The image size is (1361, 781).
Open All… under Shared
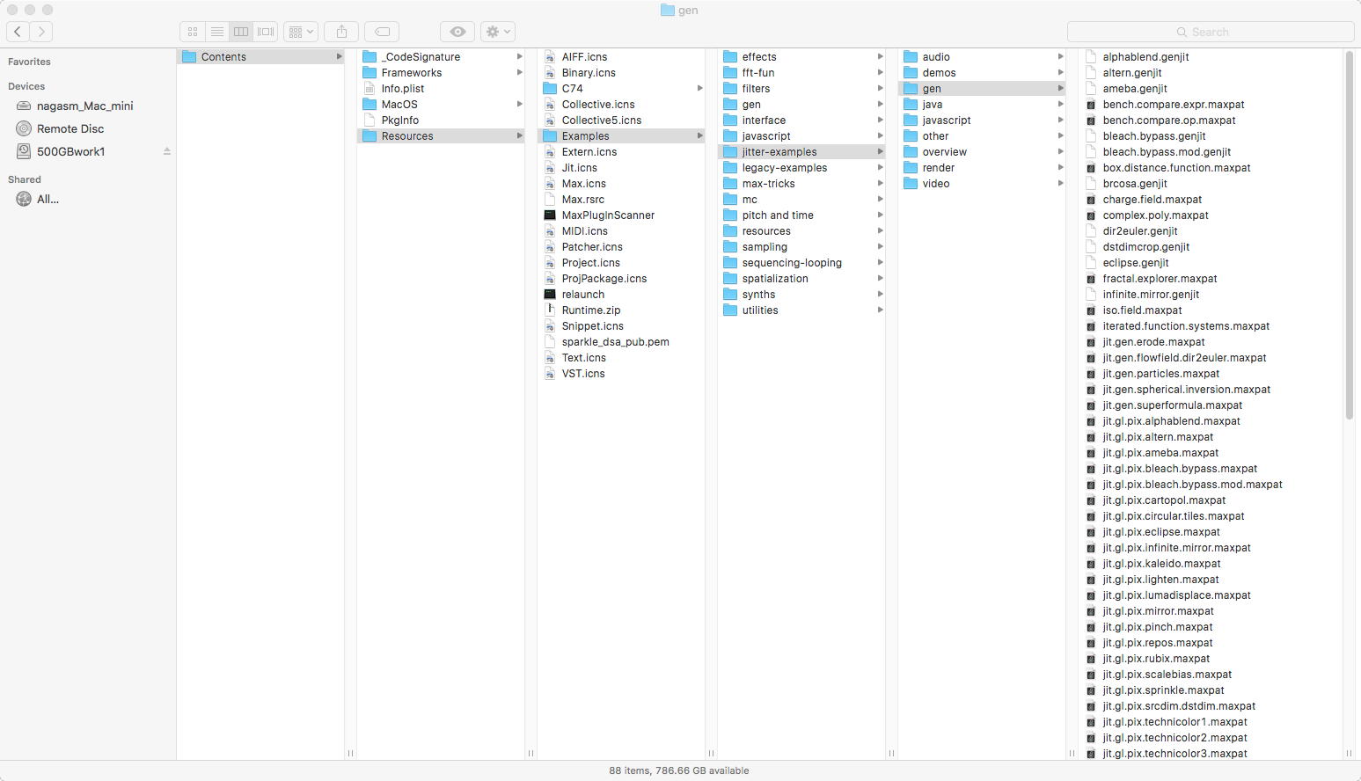click(48, 199)
